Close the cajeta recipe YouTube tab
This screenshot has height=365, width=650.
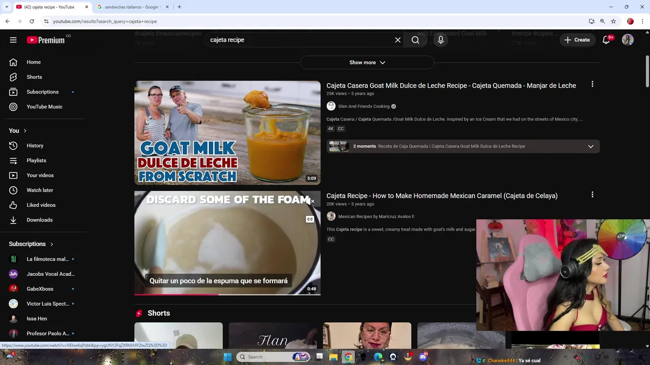pos(86,7)
